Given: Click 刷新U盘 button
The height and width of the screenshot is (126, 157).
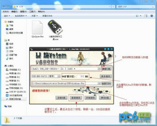Looking at the screenshot, I should click(x=106, y=69).
